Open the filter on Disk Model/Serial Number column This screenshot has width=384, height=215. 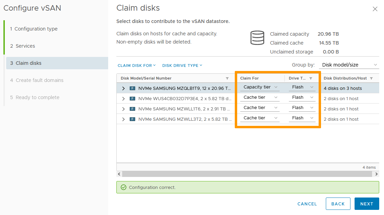click(x=227, y=78)
